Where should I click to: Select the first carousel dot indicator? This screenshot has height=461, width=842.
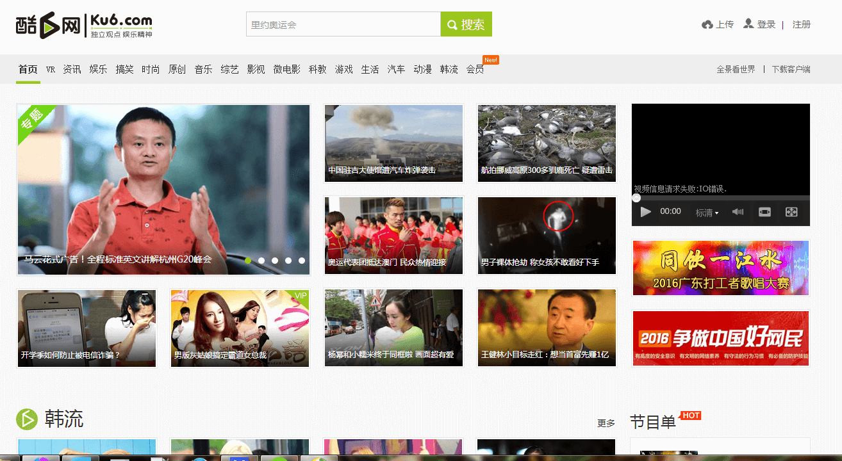(x=248, y=261)
